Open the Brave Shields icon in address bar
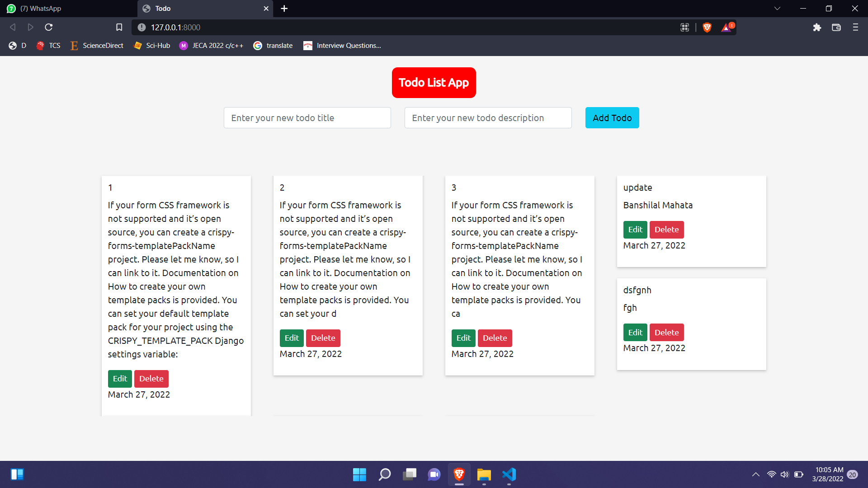The width and height of the screenshot is (868, 488). tap(707, 27)
